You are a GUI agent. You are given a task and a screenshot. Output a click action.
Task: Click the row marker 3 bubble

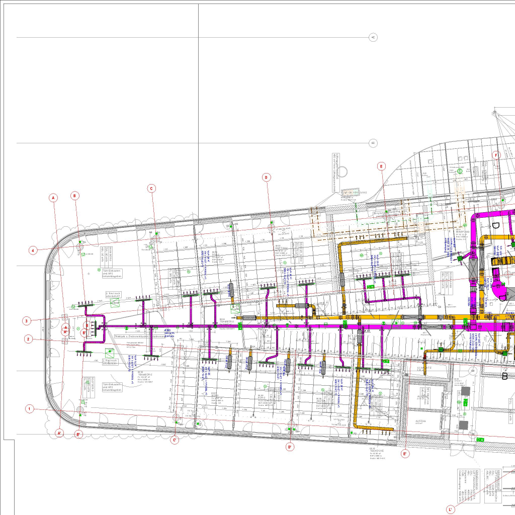27,321
